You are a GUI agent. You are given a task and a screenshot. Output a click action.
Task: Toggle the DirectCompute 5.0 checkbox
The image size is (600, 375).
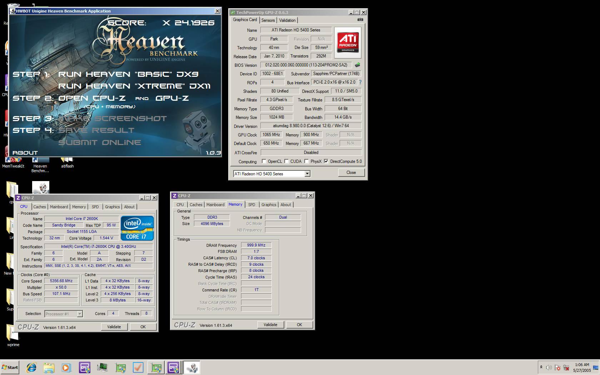[326, 161]
